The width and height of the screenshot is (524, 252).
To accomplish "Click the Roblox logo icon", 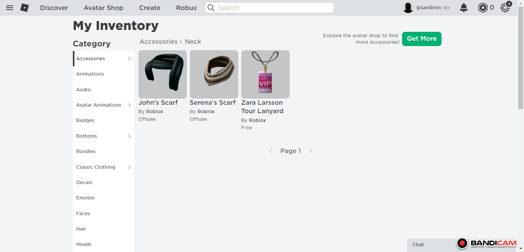I will [x=25, y=8].
